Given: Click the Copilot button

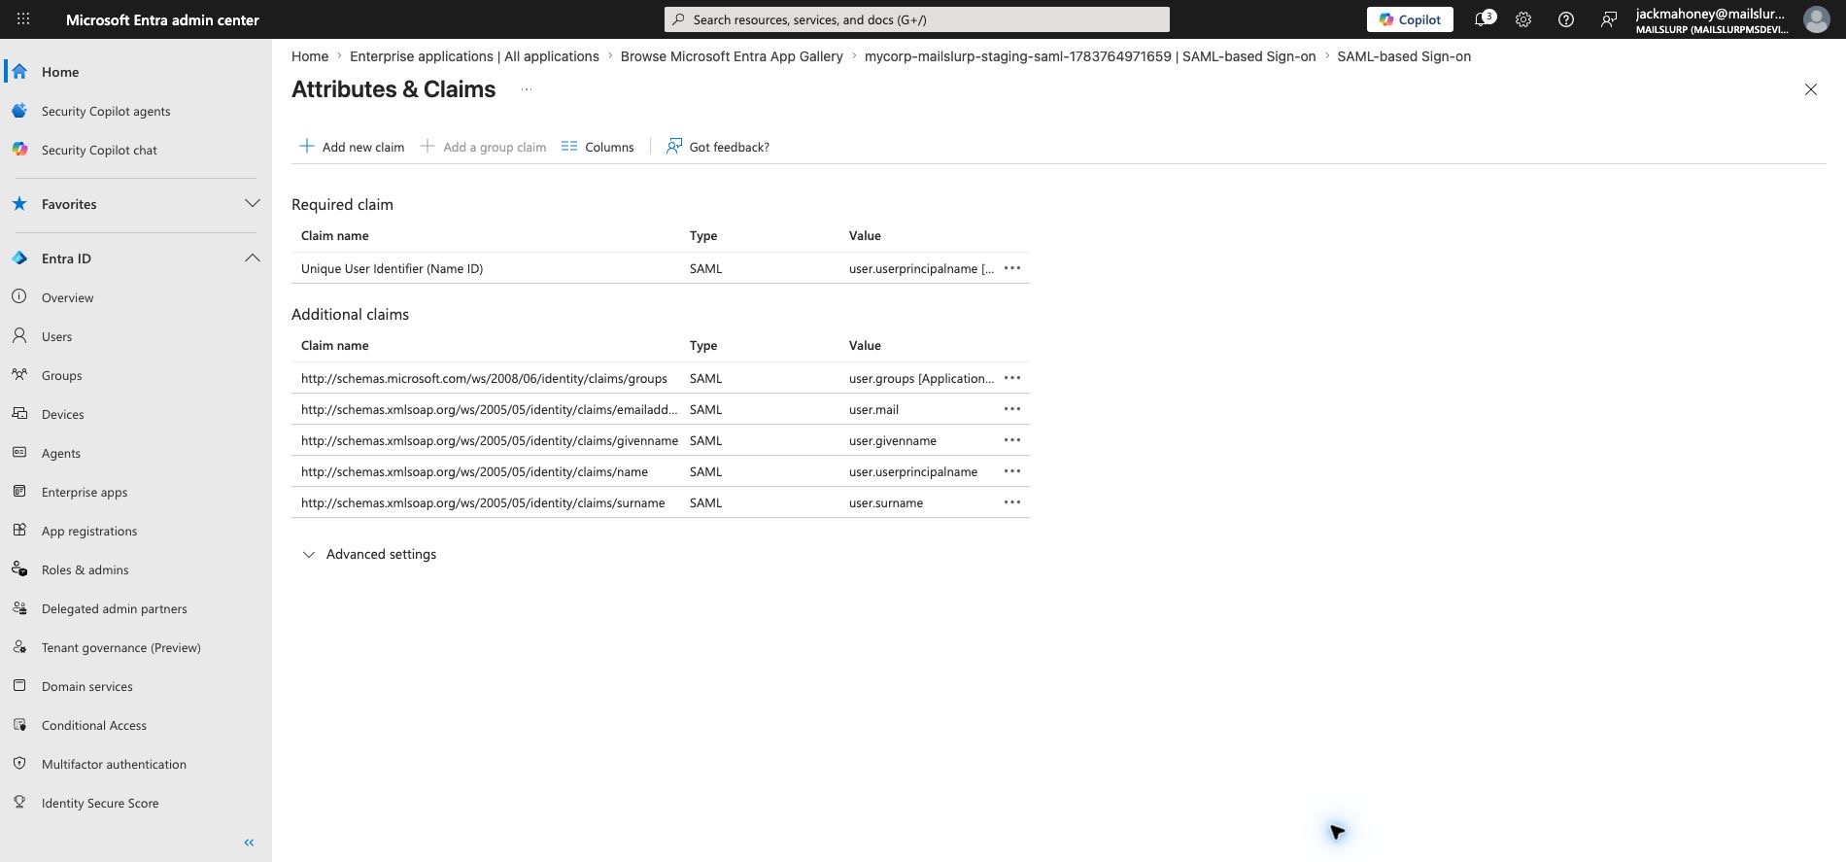Looking at the screenshot, I should pyautogui.click(x=1410, y=19).
